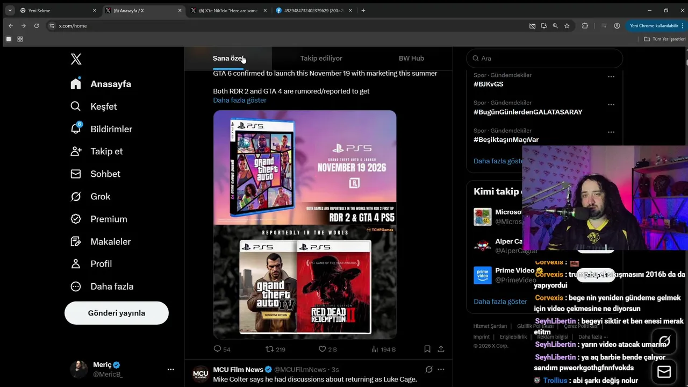Open Tüm Yer İşaretleri bookmarks folder
Viewport: 688px width, 387px height.
click(665, 39)
